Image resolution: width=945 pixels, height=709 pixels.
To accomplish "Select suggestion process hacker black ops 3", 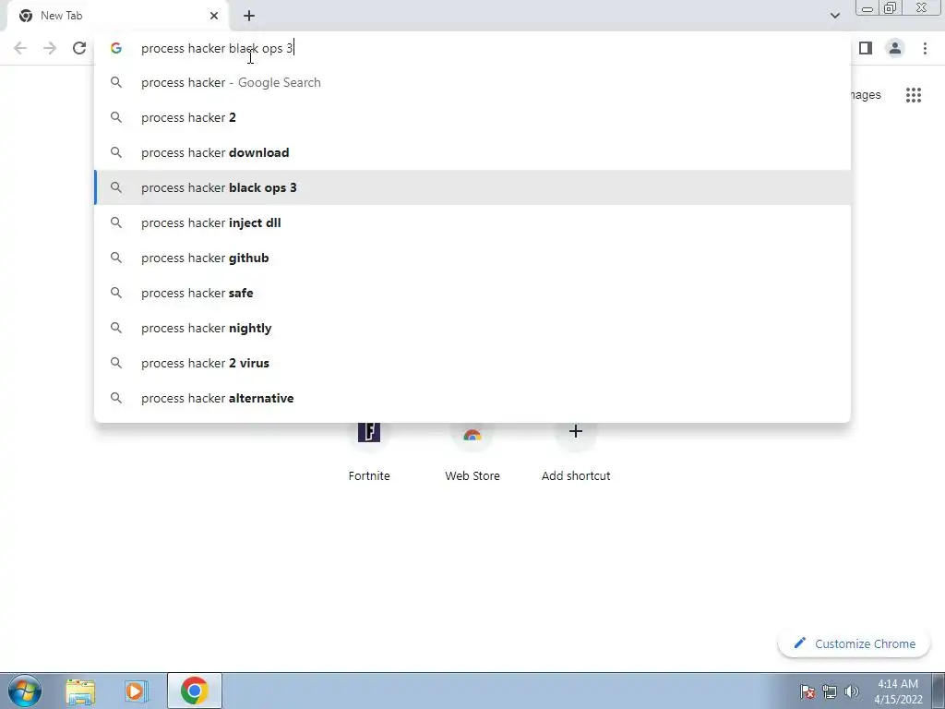I will pos(472,187).
